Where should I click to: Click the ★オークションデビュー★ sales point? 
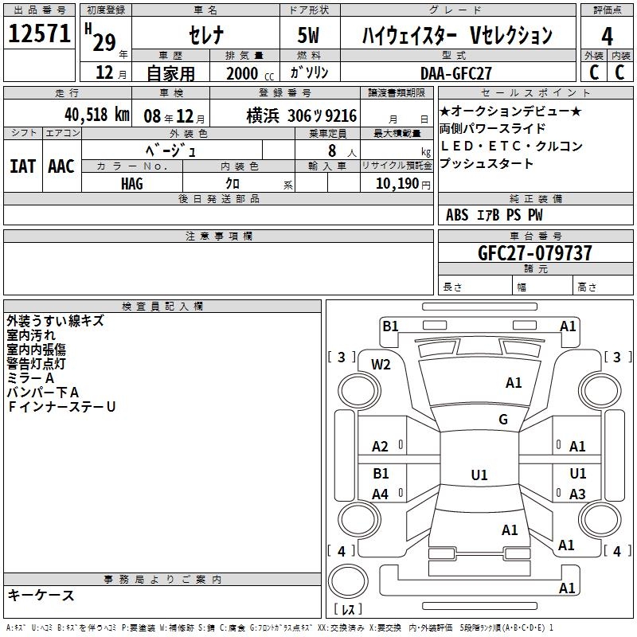510,111
